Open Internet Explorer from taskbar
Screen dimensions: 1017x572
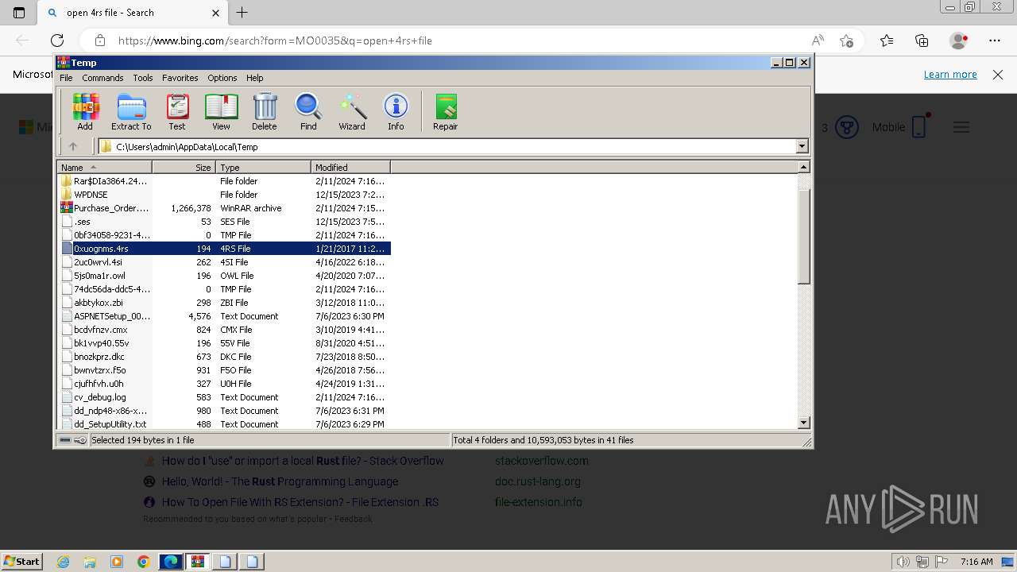click(x=63, y=562)
